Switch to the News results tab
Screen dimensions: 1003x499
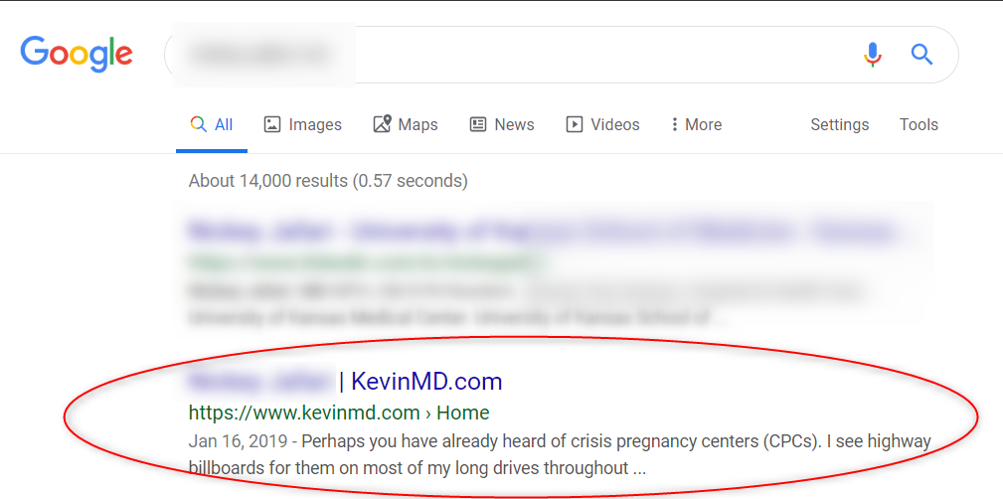[x=502, y=124]
